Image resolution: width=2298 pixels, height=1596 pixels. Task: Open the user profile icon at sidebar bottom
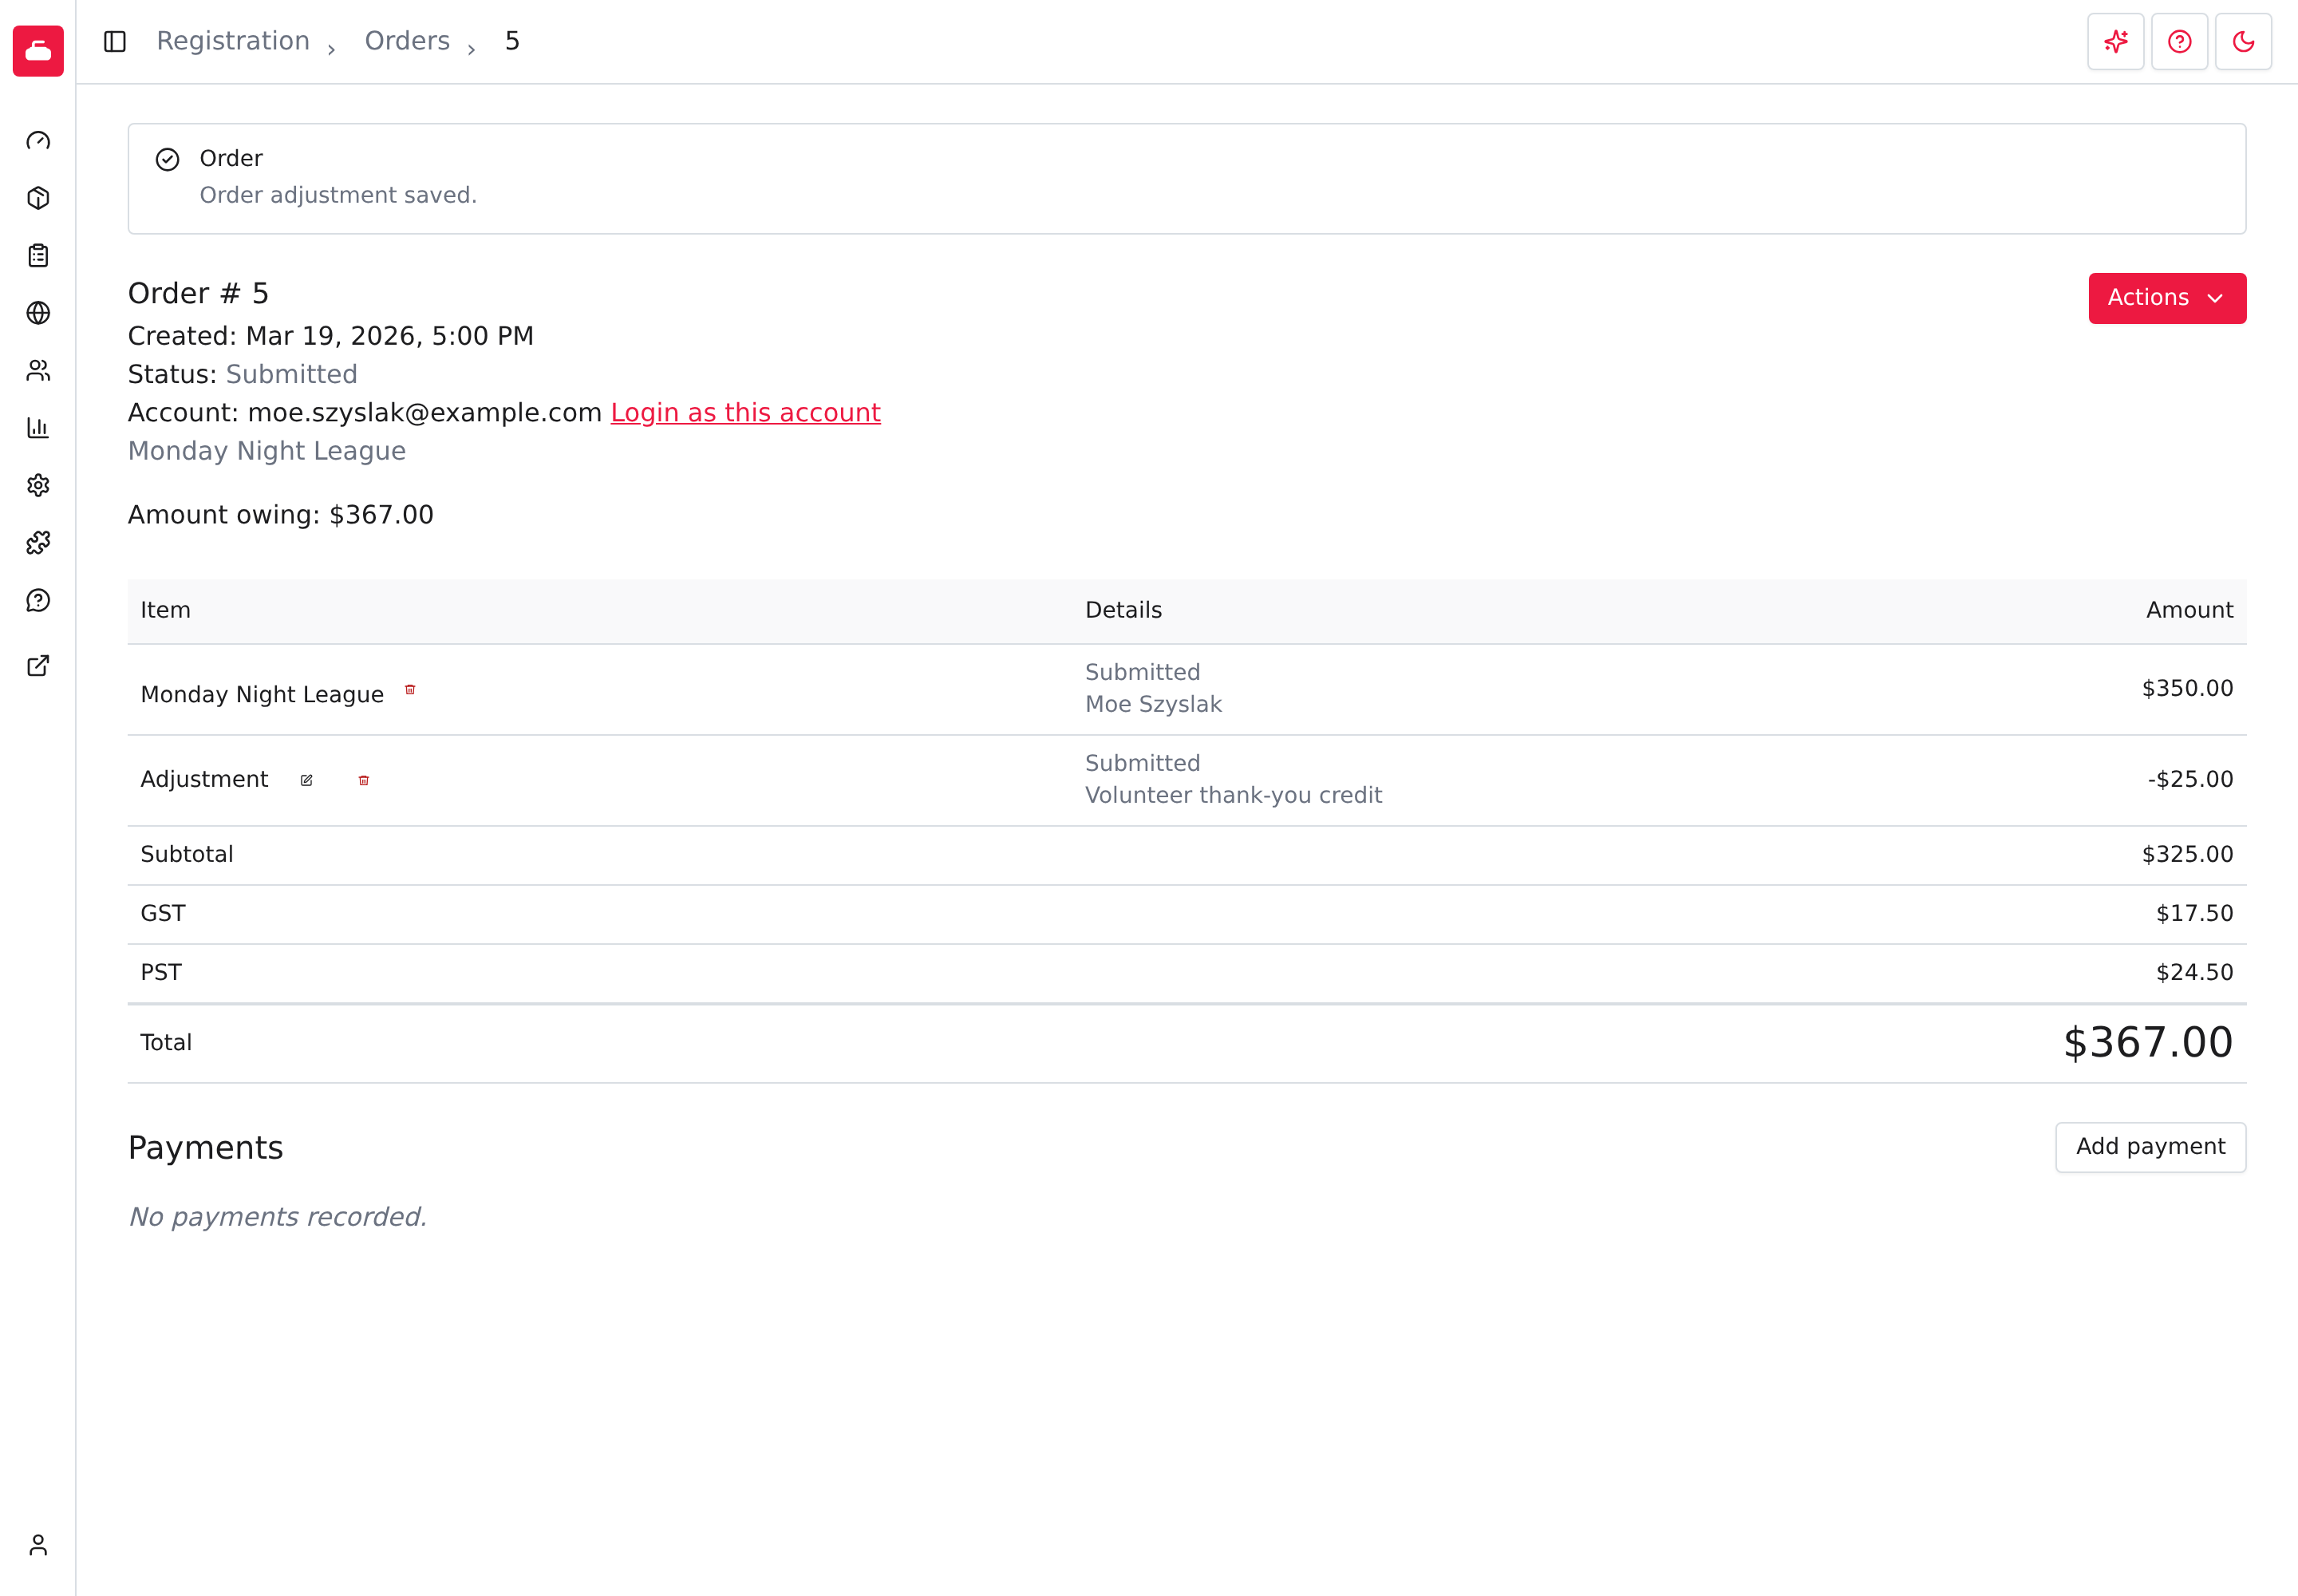coord(38,1545)
